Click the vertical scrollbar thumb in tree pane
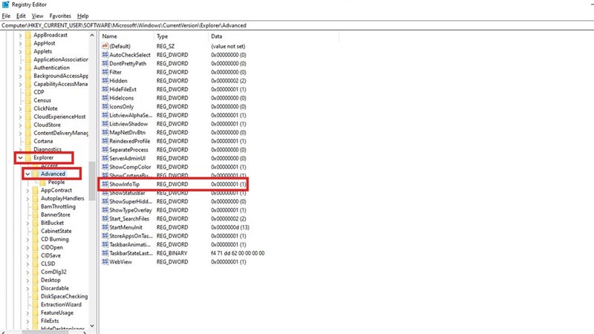Image resolution: width=594 pixels, height=334 pixels. click(92, 181)
